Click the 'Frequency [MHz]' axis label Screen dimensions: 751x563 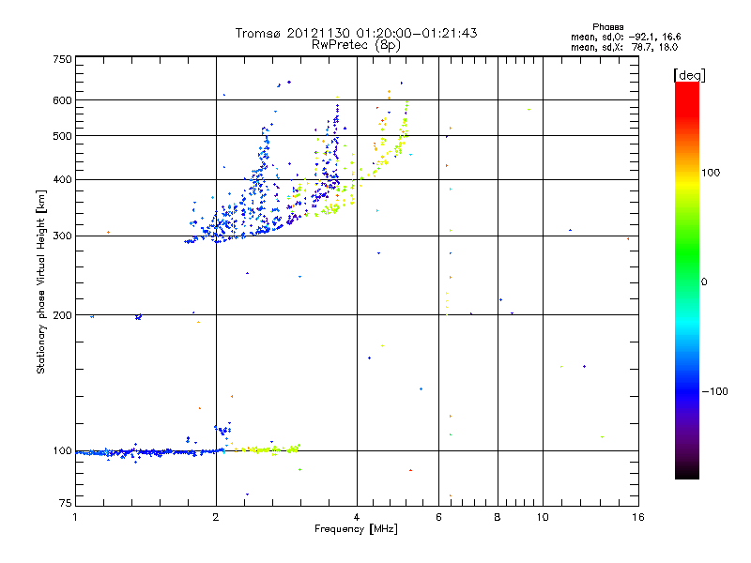point(356,529)
